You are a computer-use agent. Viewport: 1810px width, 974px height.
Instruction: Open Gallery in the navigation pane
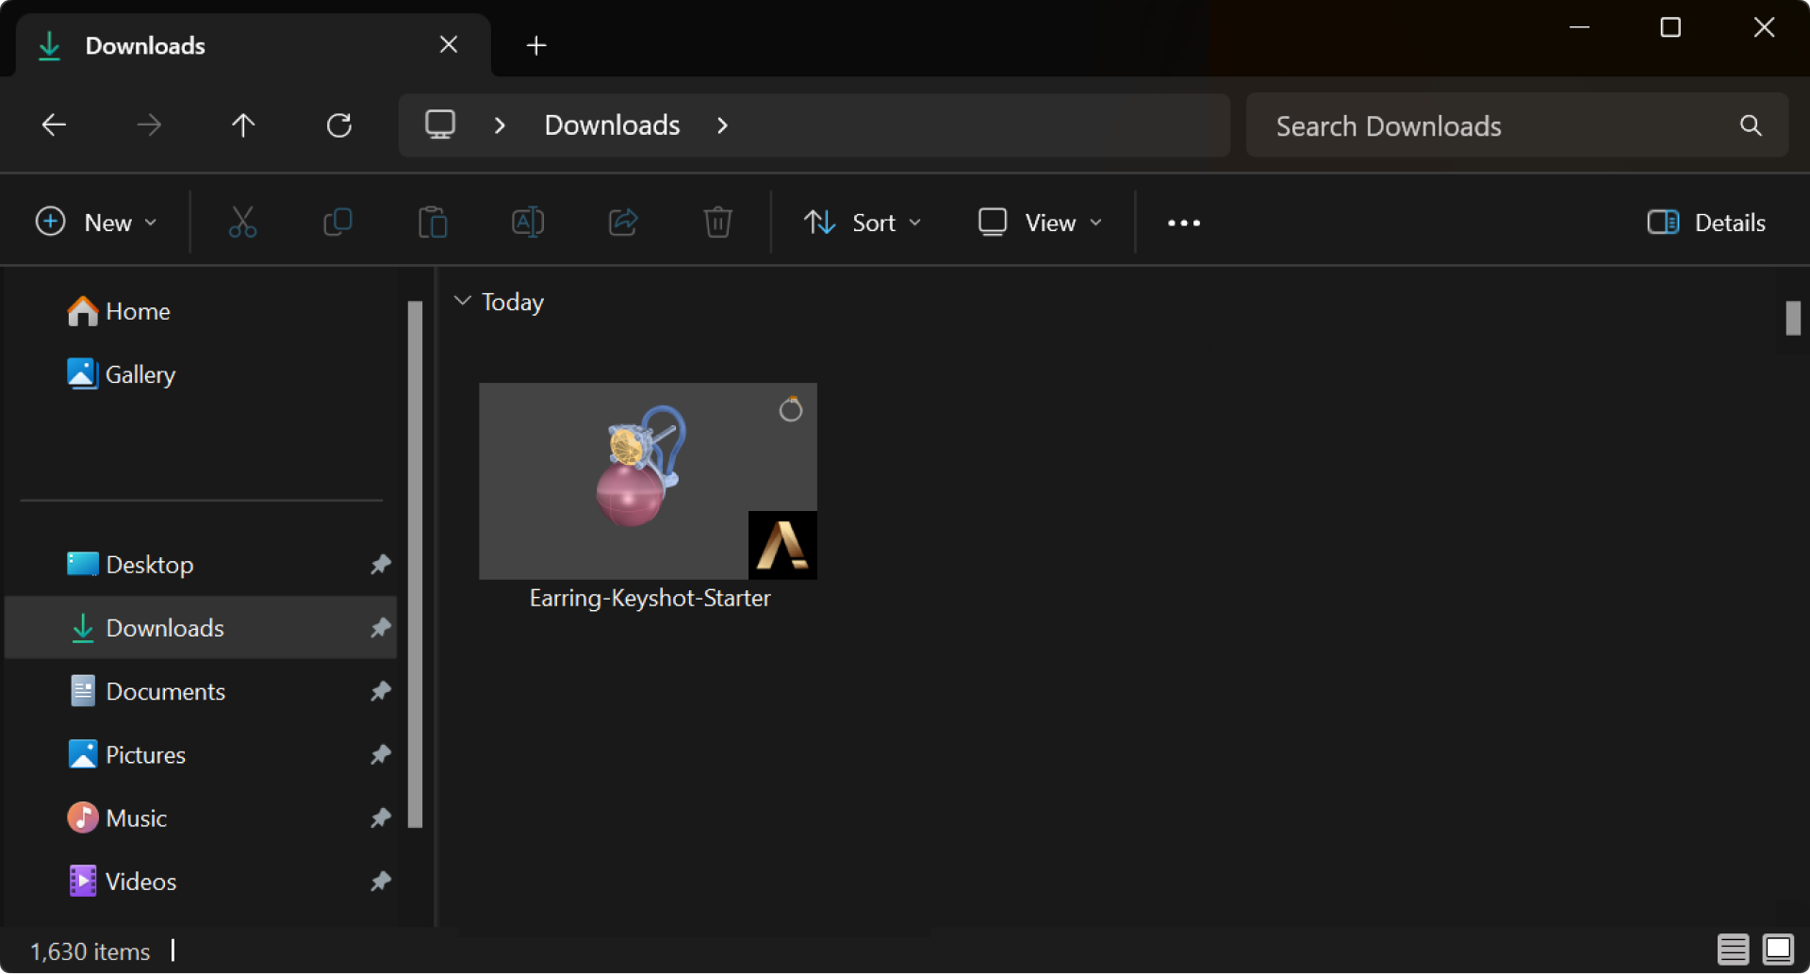click(x=121, y=374)
